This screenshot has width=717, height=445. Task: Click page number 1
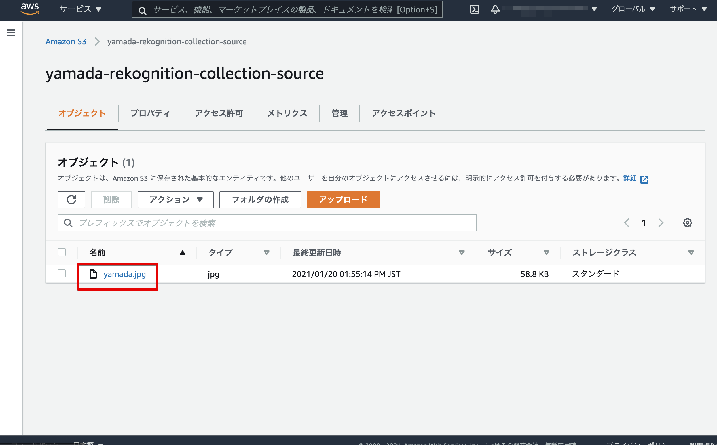[x=644, y=223]
